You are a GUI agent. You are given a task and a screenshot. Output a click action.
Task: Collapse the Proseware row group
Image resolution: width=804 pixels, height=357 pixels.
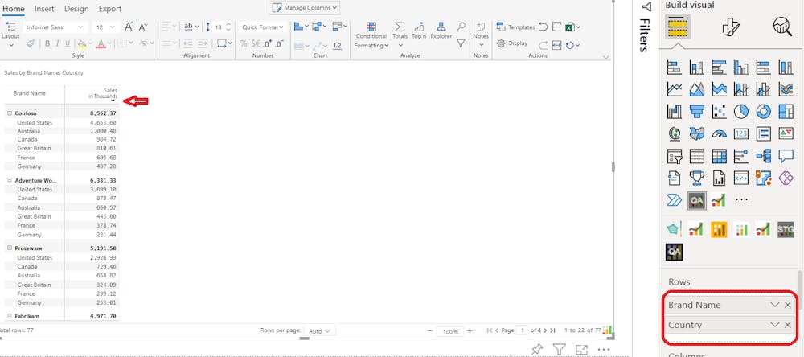(x=10, y=248)
